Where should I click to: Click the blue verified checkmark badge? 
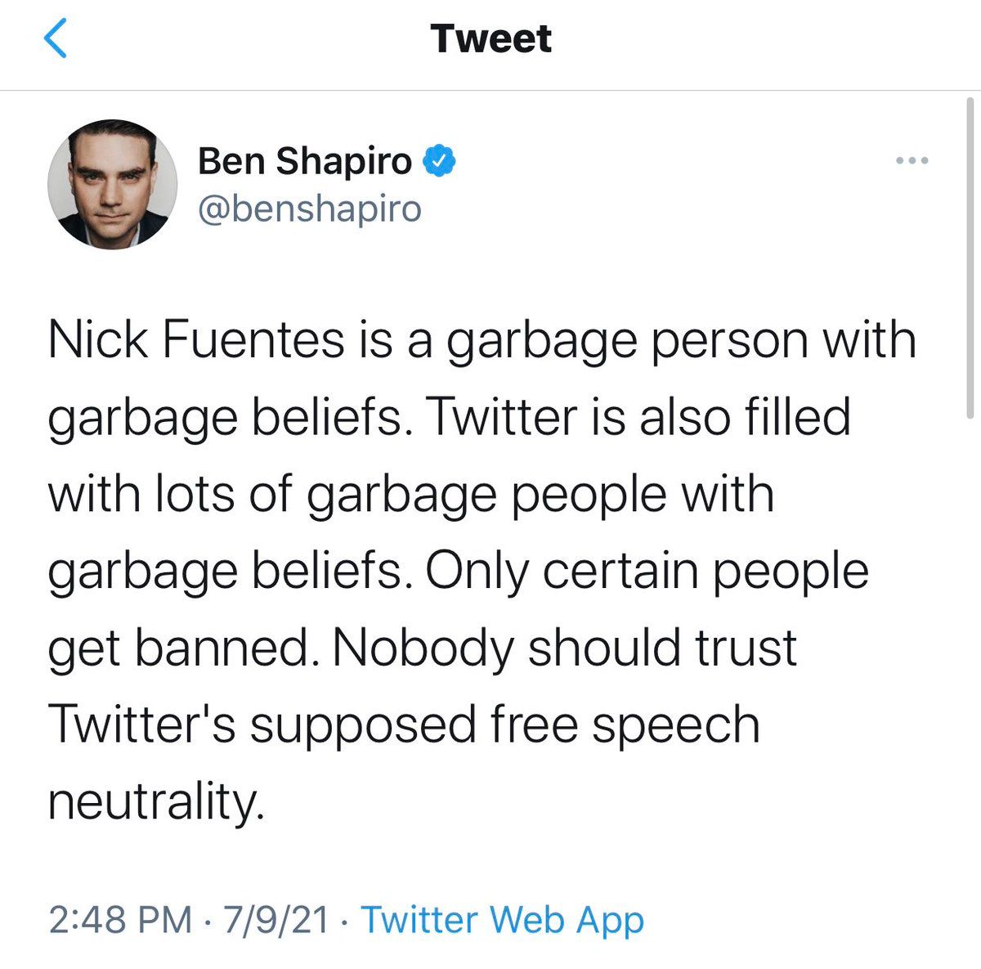coord(439,161)
